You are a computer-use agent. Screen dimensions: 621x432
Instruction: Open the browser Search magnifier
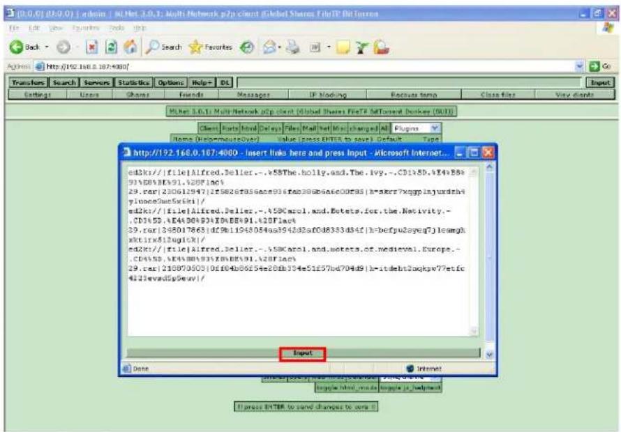coord(163,47)
